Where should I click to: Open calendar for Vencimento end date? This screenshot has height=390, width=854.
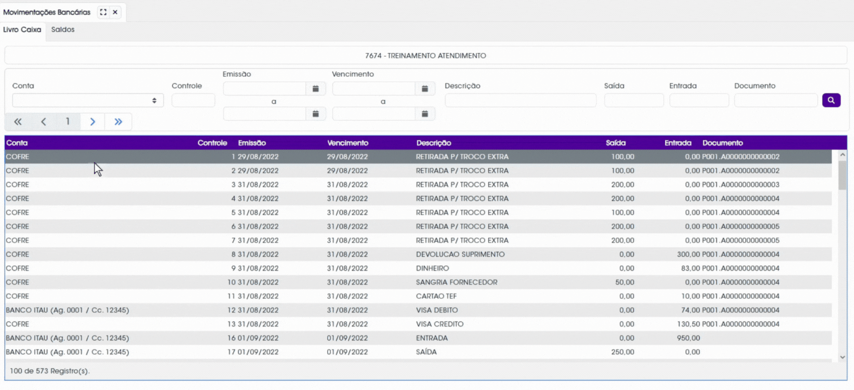coord(425,114)
